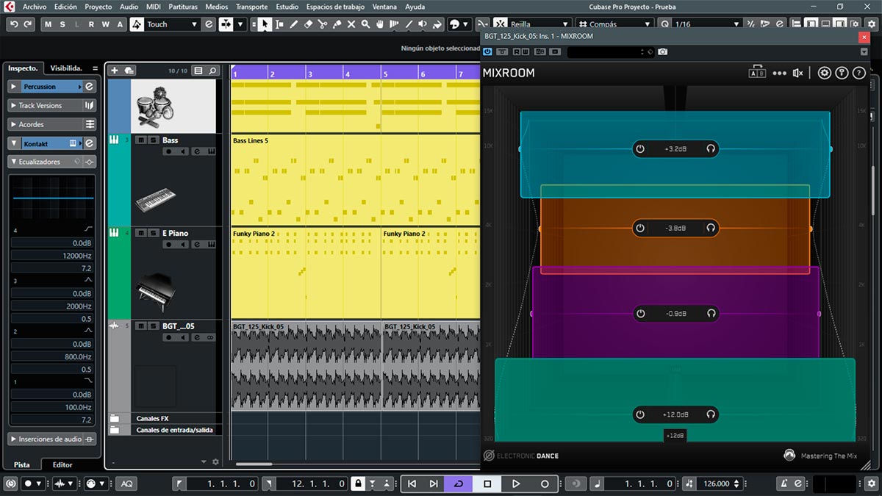Switch to the Editor tab

[62, 464]
